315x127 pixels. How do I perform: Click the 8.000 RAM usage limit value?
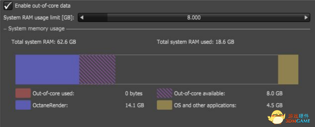point(194,18)
